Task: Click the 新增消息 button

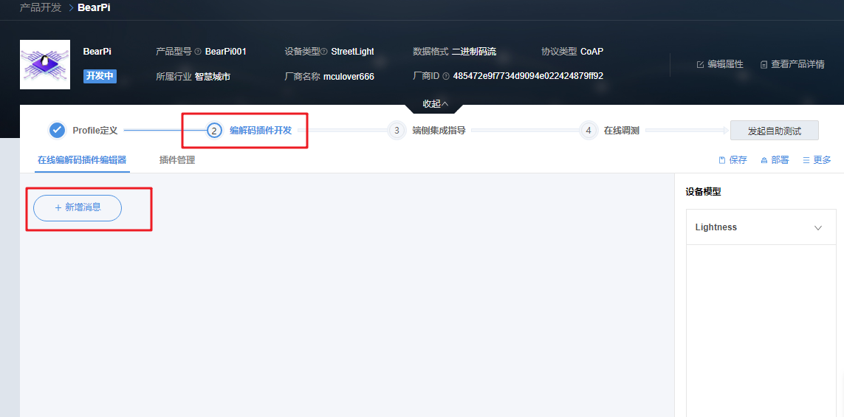Action: tap(78, 207)
